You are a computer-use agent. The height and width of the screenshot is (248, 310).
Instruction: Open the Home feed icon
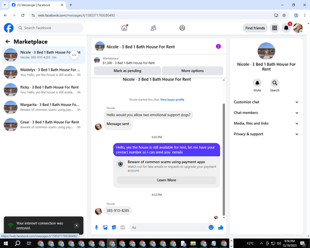pos(125,28)
